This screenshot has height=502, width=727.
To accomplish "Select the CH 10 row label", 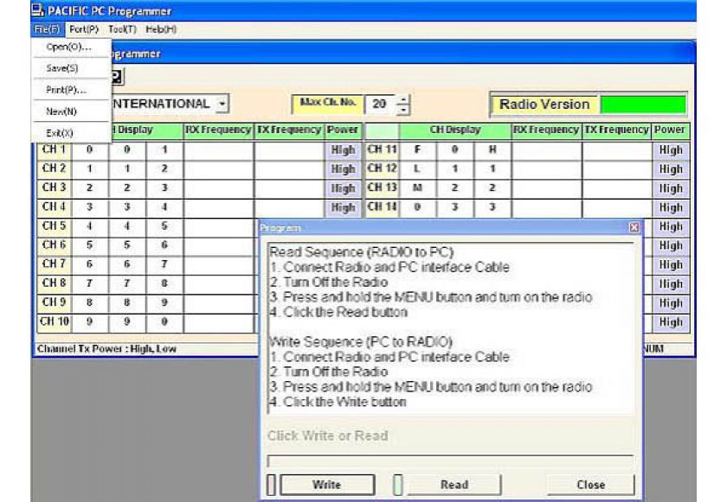I will click(x=55, y=321).
